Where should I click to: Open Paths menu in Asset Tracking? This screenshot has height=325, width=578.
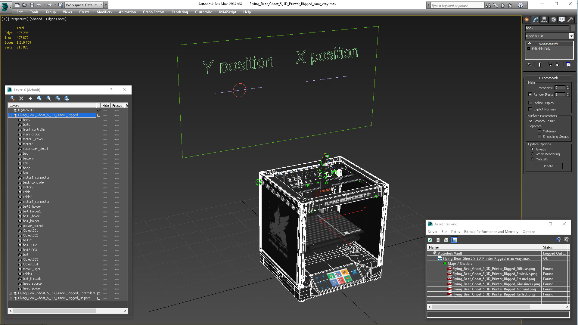pyautogui.click(x=455, y=232)
